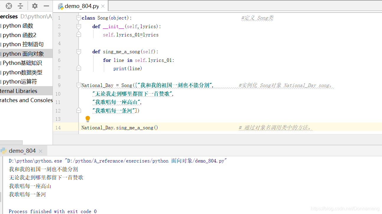Click the locate/scroll-from-source target icon
Image resolution: width=382 pixels, height=214 pixels.
point(9,6)
